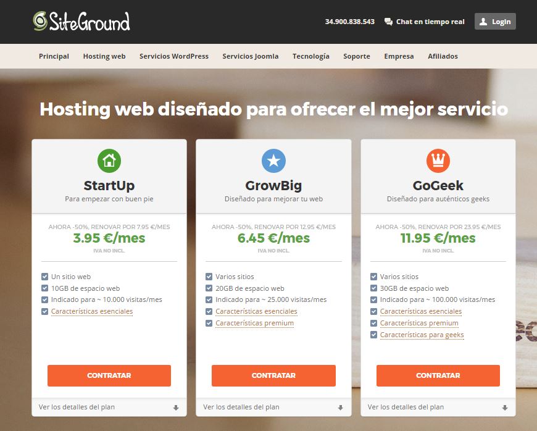Click the '6.45 €/mes' price
This screenshot has width=537, height=431.
click(273, 238)
